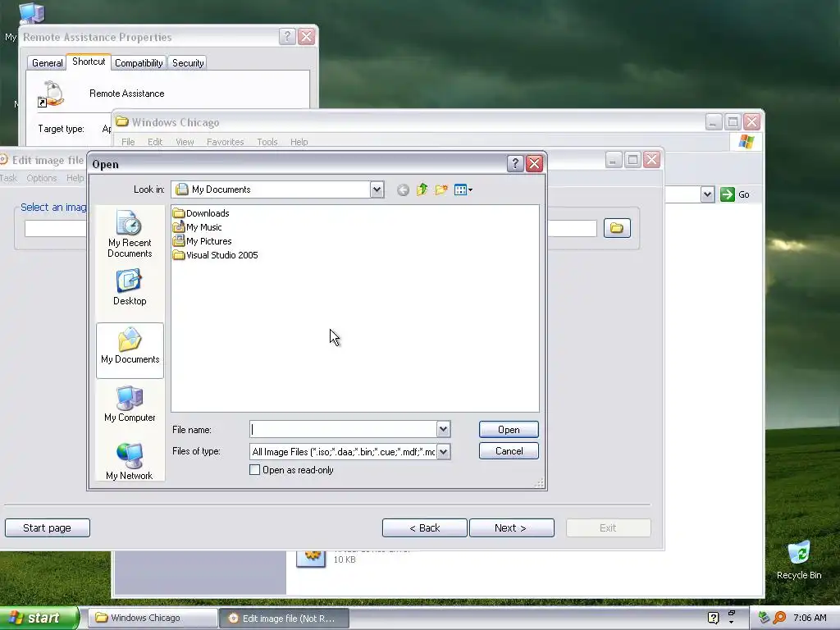Click the taskbar clock showing 7:06 AM
This screenshot has width=840, height=630.
coord(810,618)
